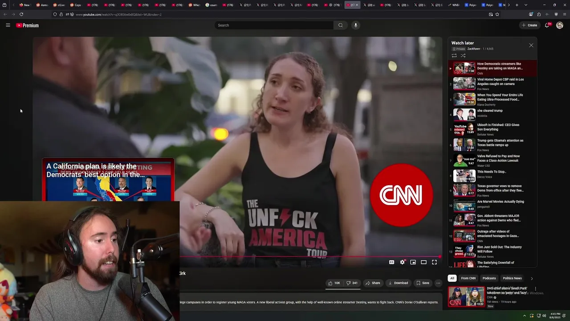Viewport: 570px width, 321px height.
Task: Go back using browser back arrow
Action: tap(5, 14)
